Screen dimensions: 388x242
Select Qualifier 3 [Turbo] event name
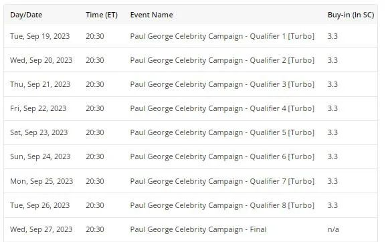[222, 84]
